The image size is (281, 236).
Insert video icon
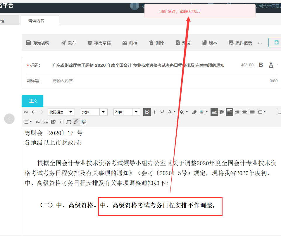pyautogui.click(x=61, y=122)
